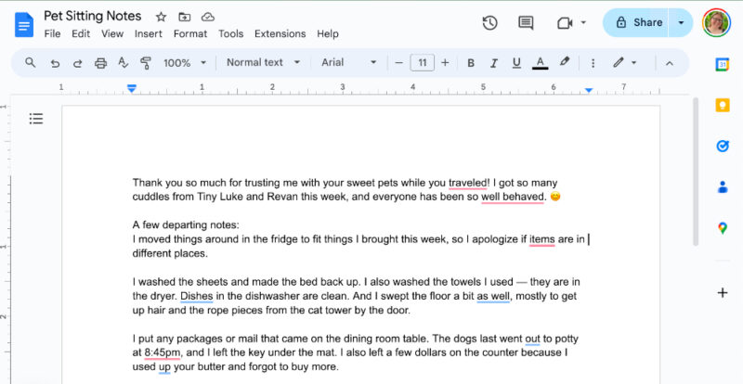Open version history clock icon

click(490, 23)
